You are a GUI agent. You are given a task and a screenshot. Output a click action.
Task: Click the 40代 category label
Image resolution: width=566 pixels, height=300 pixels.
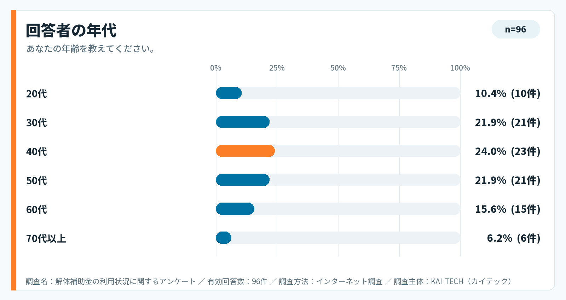36,152
